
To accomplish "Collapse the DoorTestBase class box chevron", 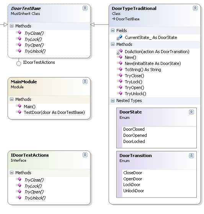I will (85, 8).
